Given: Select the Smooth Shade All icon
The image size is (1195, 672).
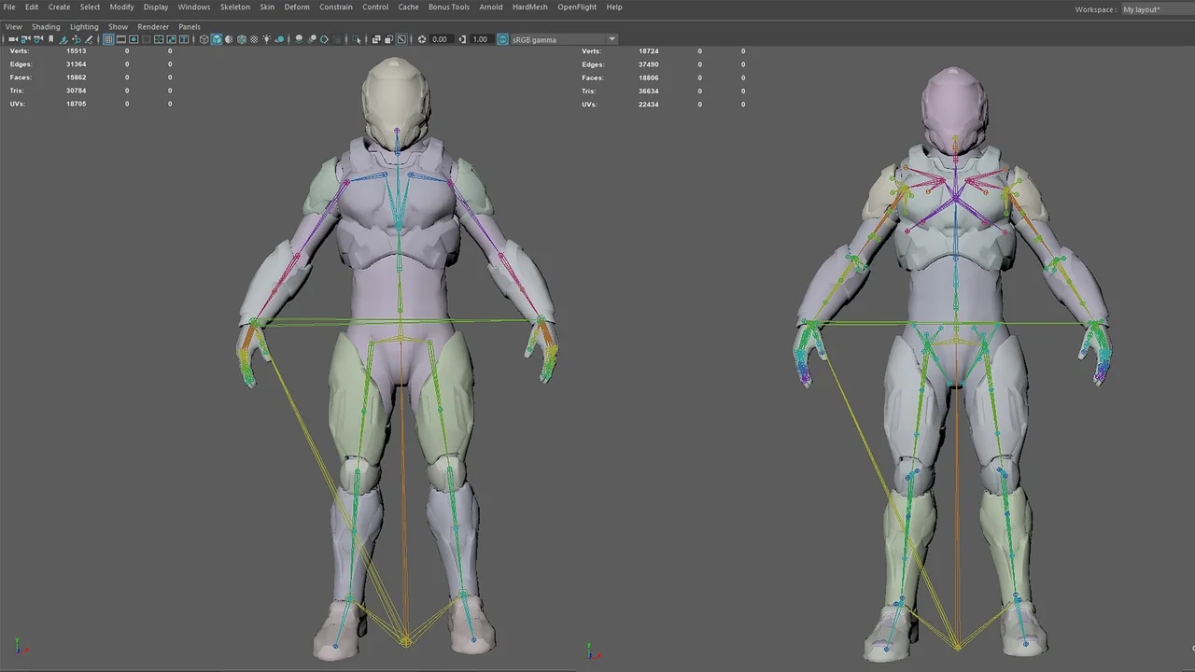Looking at the screenshot, I should [x=217, y=39].
